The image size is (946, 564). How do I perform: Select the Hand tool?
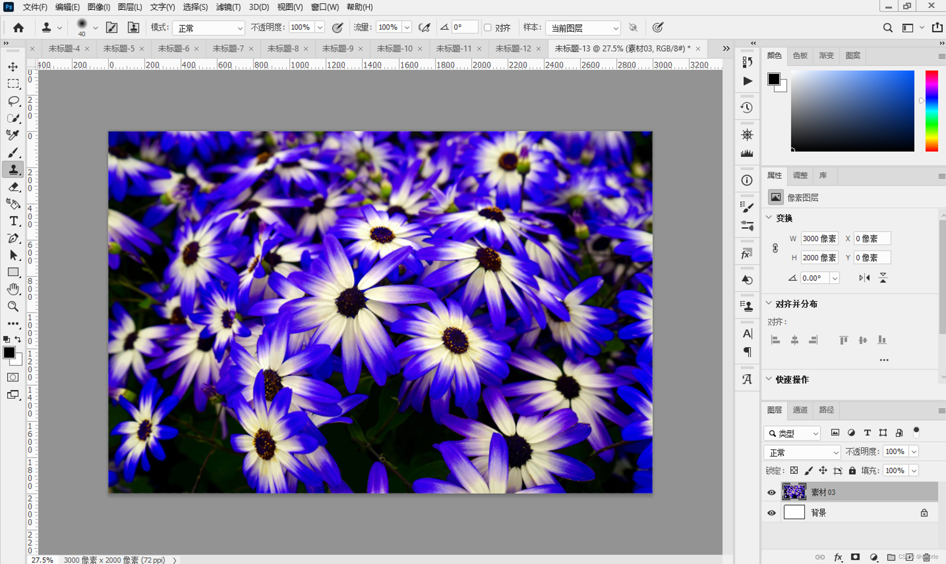coord(13,289)
